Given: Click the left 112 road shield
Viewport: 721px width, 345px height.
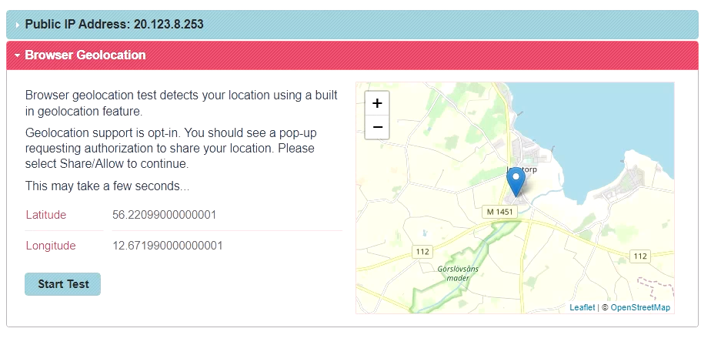Looking at the screenshot, I should (422, 252).
